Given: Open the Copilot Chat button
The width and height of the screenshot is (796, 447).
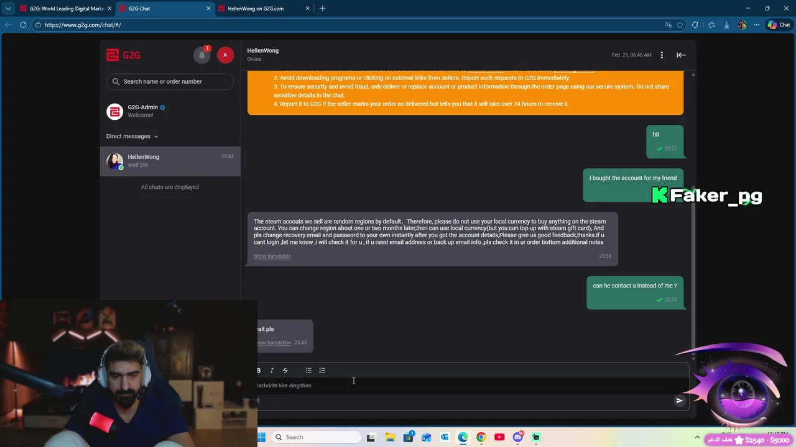Looking at the screenshot, I should pyautogui.click(x=779, y=25).
